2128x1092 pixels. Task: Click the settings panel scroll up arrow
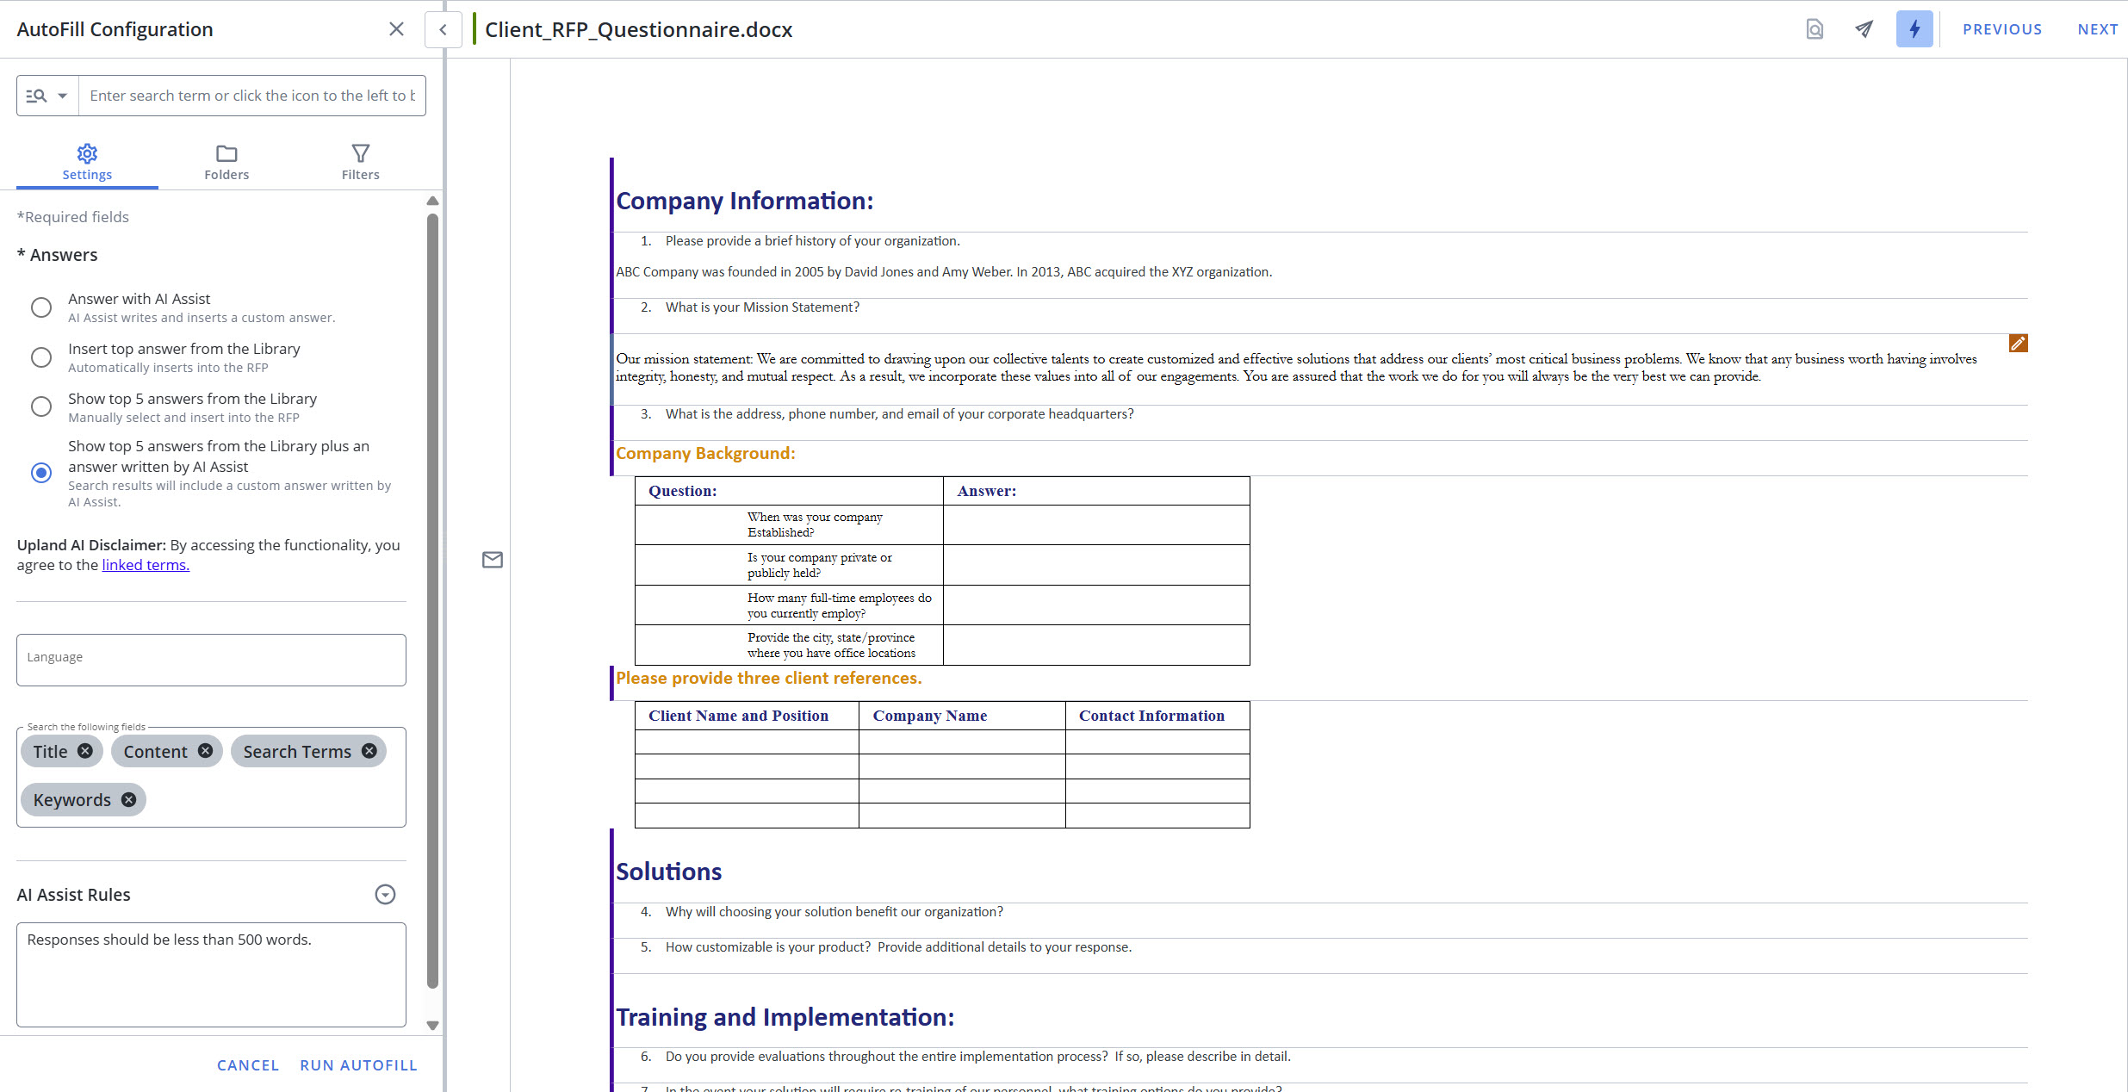point(433,201)
